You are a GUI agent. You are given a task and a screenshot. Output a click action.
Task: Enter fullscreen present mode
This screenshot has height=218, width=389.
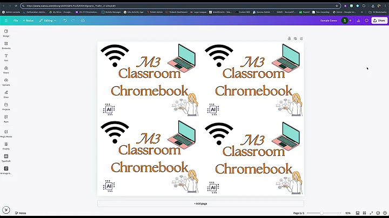[x=371, y=213]
